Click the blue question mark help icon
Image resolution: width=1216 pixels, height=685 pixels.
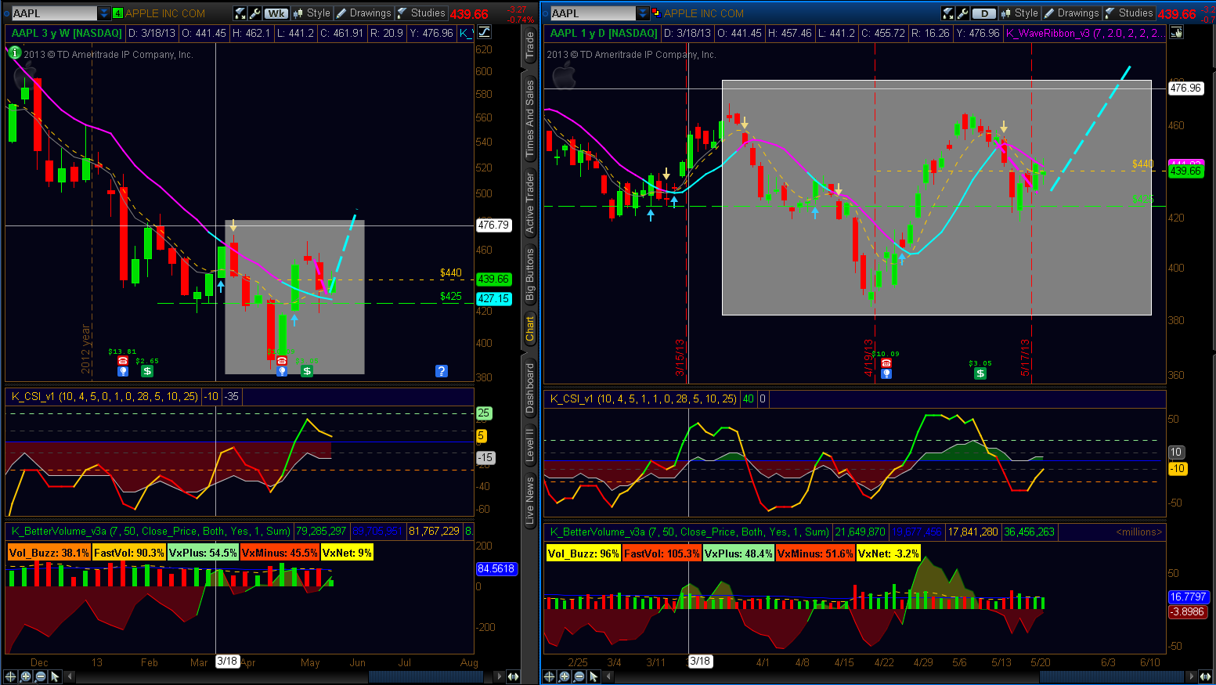click(442, 371)
